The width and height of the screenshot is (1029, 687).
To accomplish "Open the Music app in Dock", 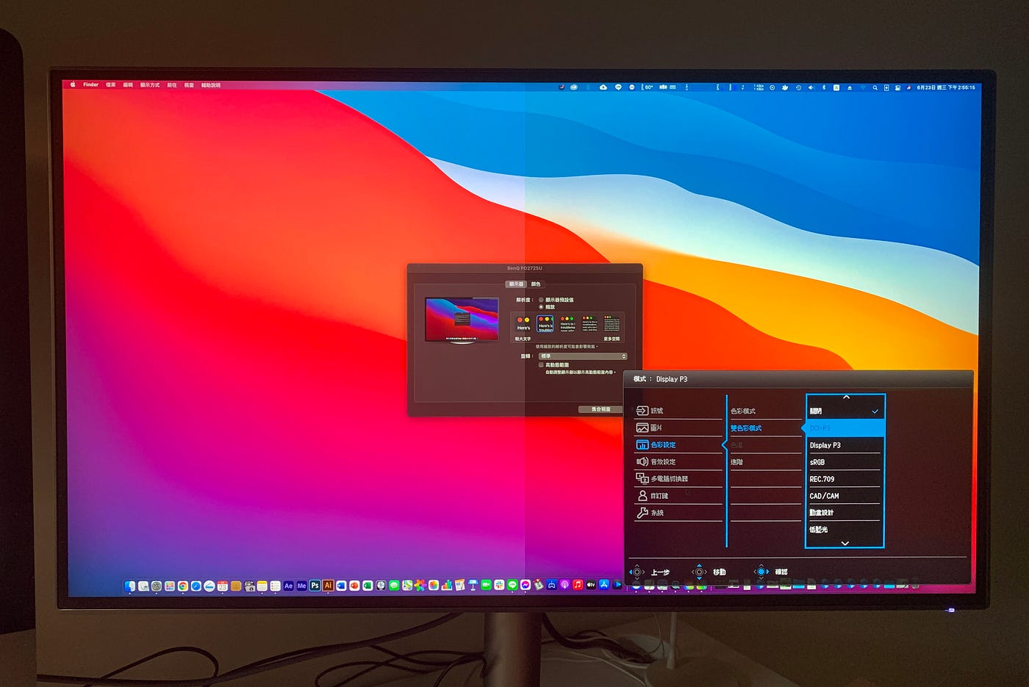I will [578, 585].
